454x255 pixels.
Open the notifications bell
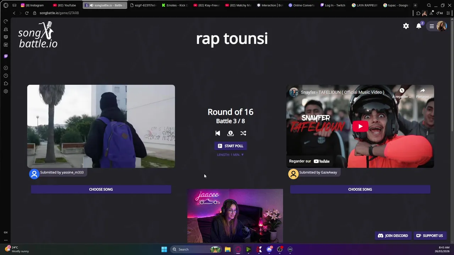(419, 26)
